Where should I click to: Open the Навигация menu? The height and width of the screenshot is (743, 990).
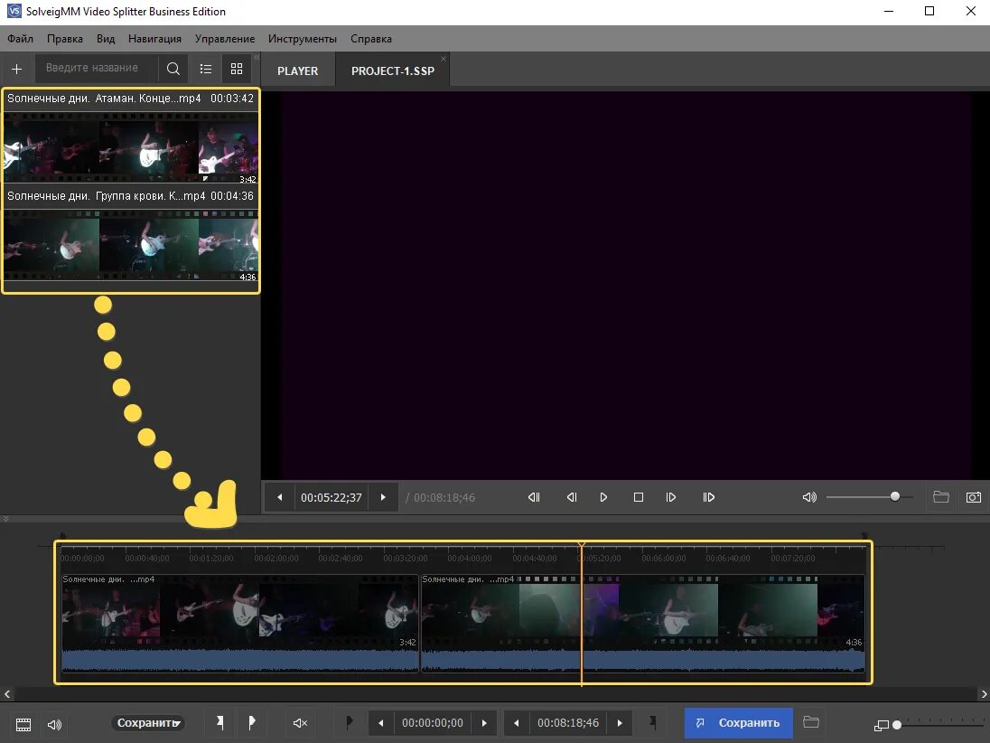point(154,39)
